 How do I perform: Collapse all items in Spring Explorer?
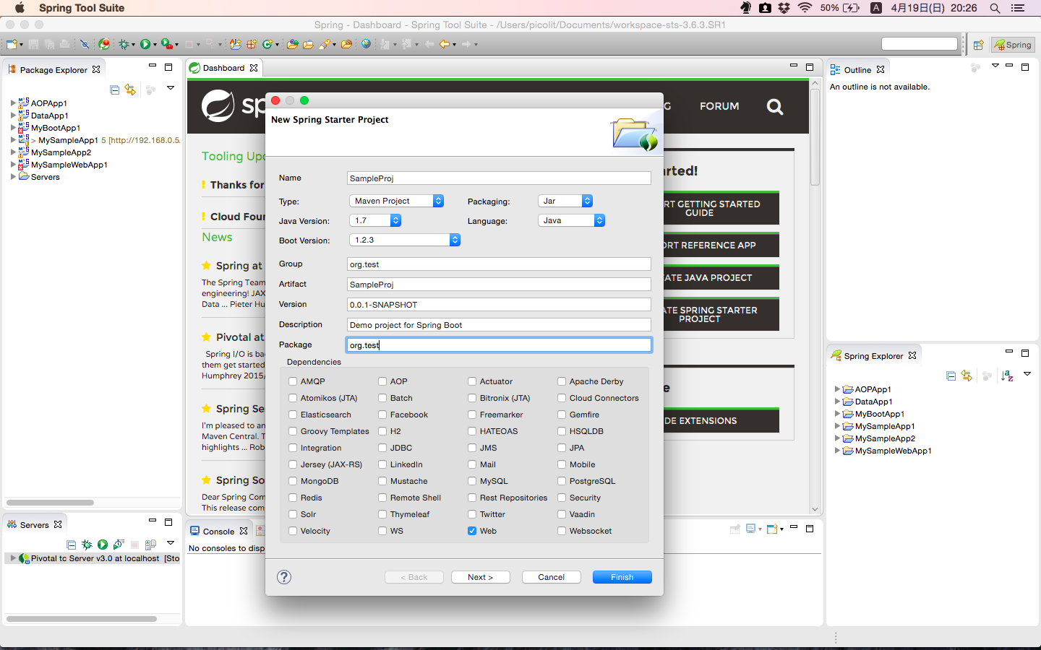click(x=951, y=376)
